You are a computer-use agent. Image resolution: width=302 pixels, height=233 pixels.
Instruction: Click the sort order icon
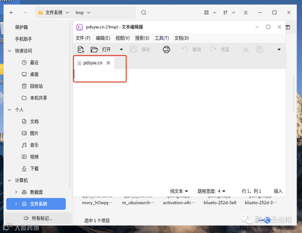tap(225, 13)
